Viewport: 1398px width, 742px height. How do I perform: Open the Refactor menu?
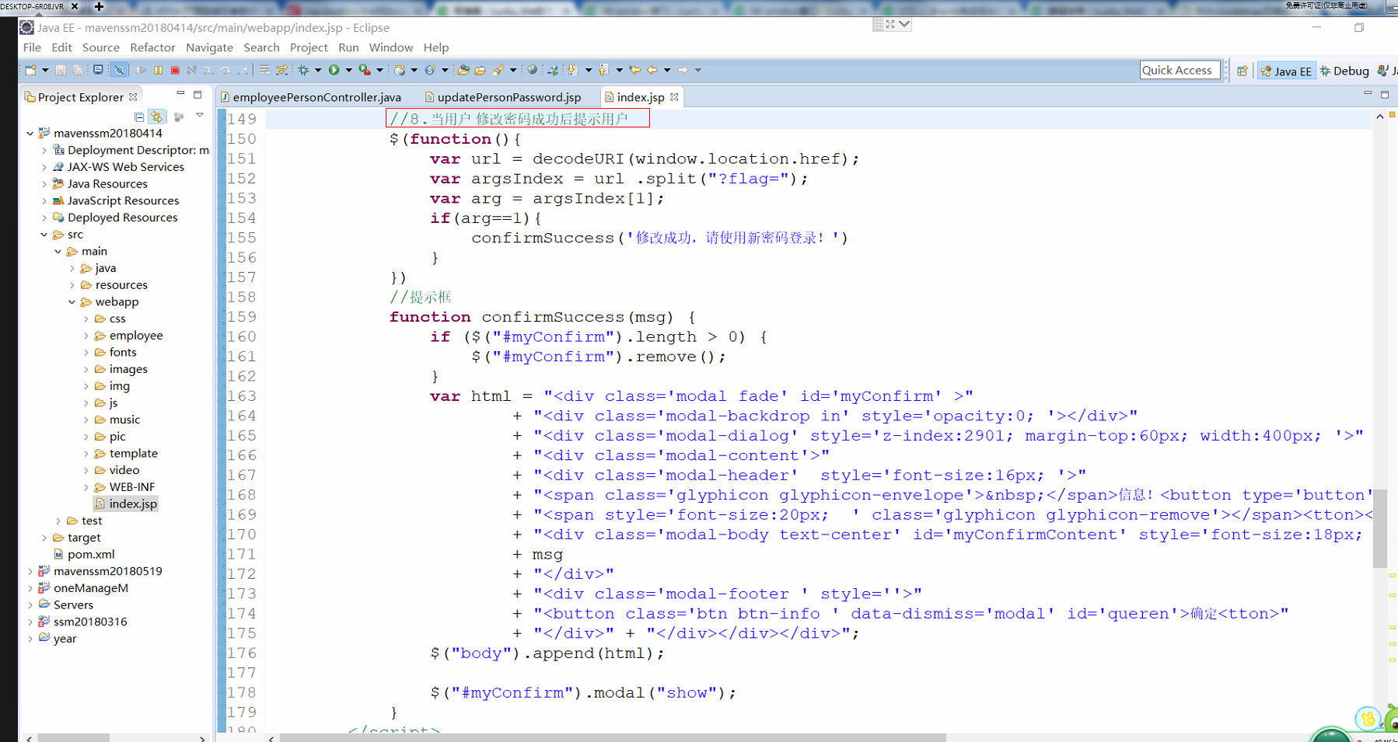tap(152, 47)
